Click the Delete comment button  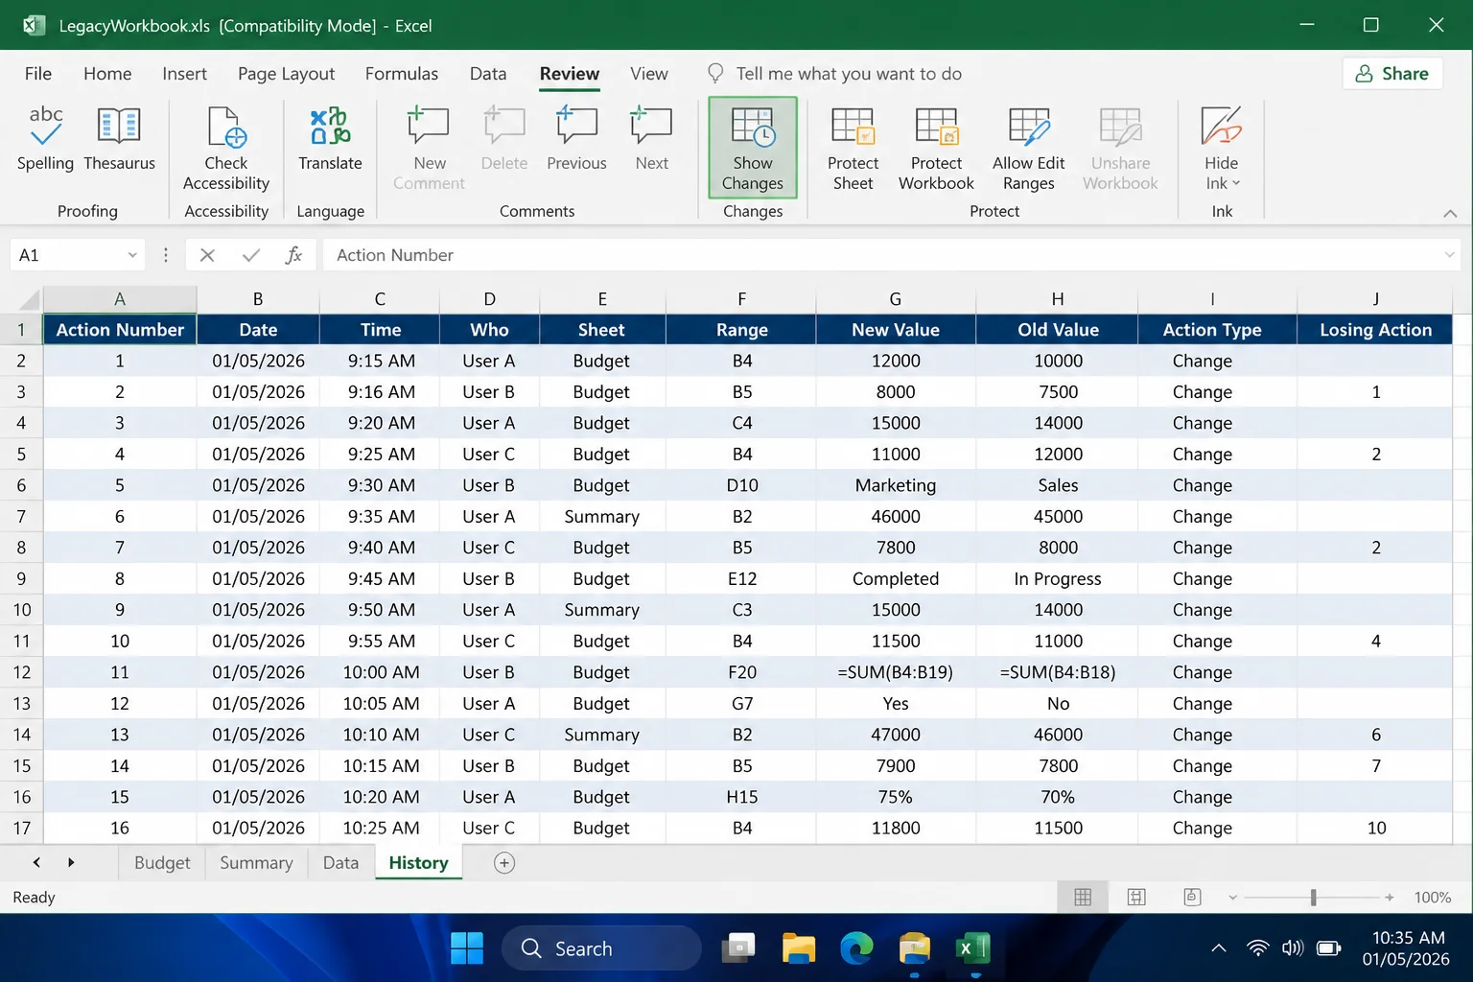[504, 139]
